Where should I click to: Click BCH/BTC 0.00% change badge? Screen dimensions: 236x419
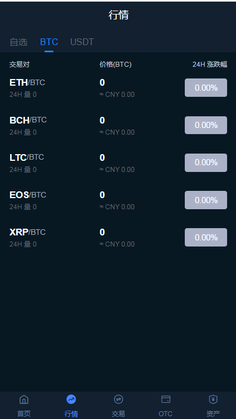pos(206,125)
